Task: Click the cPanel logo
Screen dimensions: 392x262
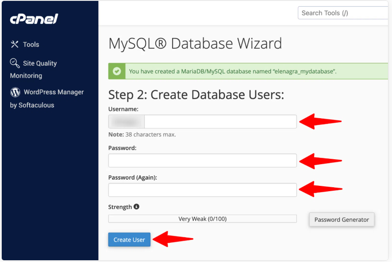Action: tap(34, 19)
